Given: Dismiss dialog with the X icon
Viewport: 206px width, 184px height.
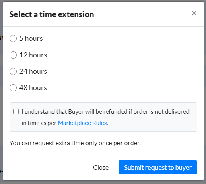Looking at the screenshot, I should (194, 13).
